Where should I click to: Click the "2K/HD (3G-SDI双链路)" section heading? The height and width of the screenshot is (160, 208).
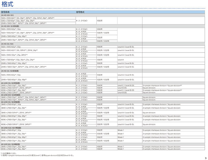point(10,71)
